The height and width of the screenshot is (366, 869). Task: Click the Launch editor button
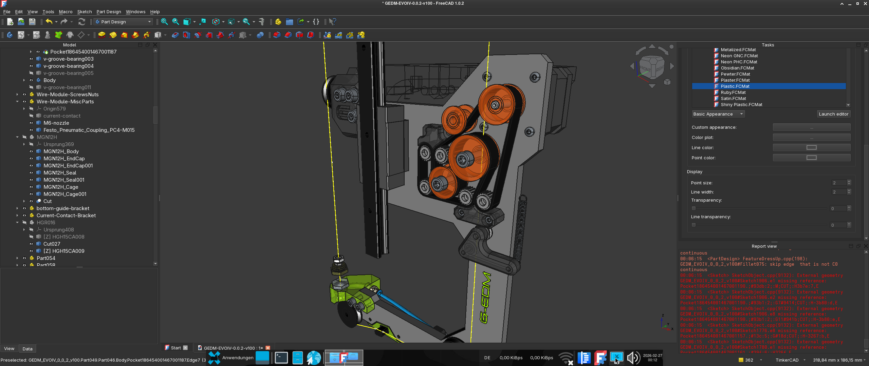pos(833,114)
